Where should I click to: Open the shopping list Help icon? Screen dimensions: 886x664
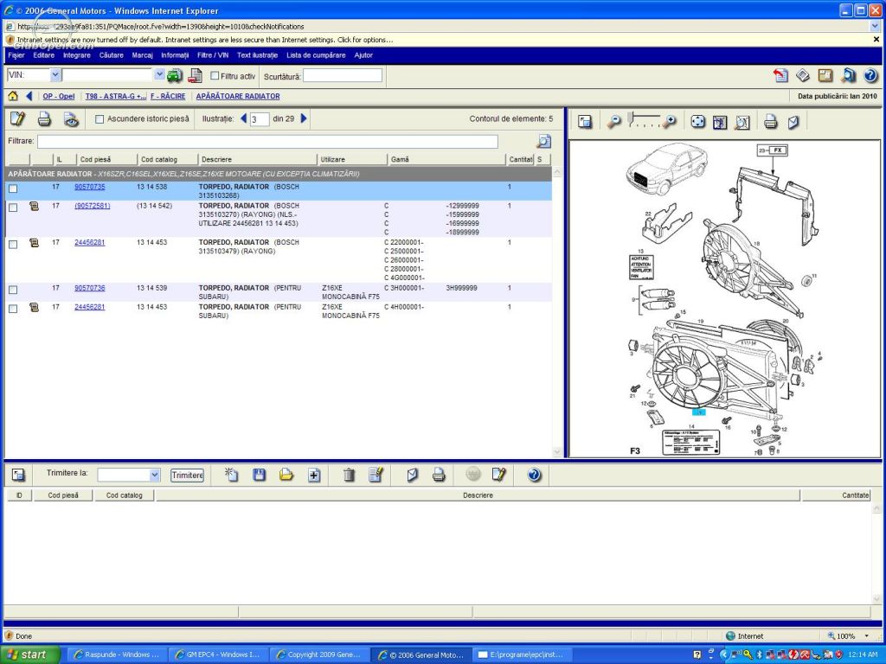534,475
